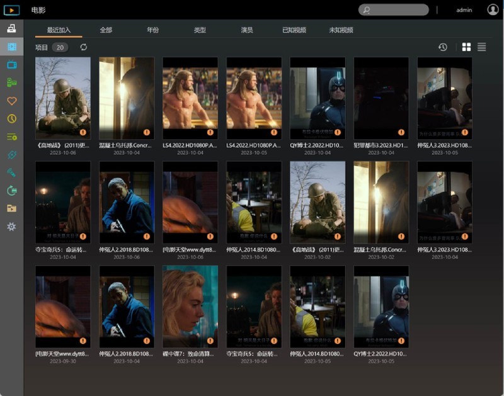Open the movies film icon in sidebar
The height and width of the screenshot is (396, 504).
(11, 47)
